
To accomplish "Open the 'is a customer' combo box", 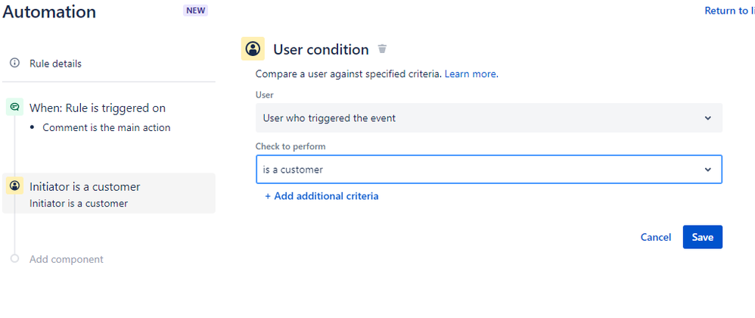I will pos(489,170).
